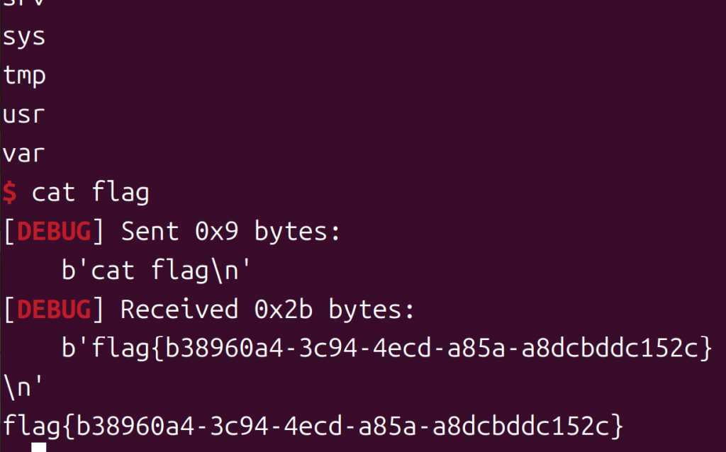
Task: Click the white terminal cursor block
Action: click(39, 447)
